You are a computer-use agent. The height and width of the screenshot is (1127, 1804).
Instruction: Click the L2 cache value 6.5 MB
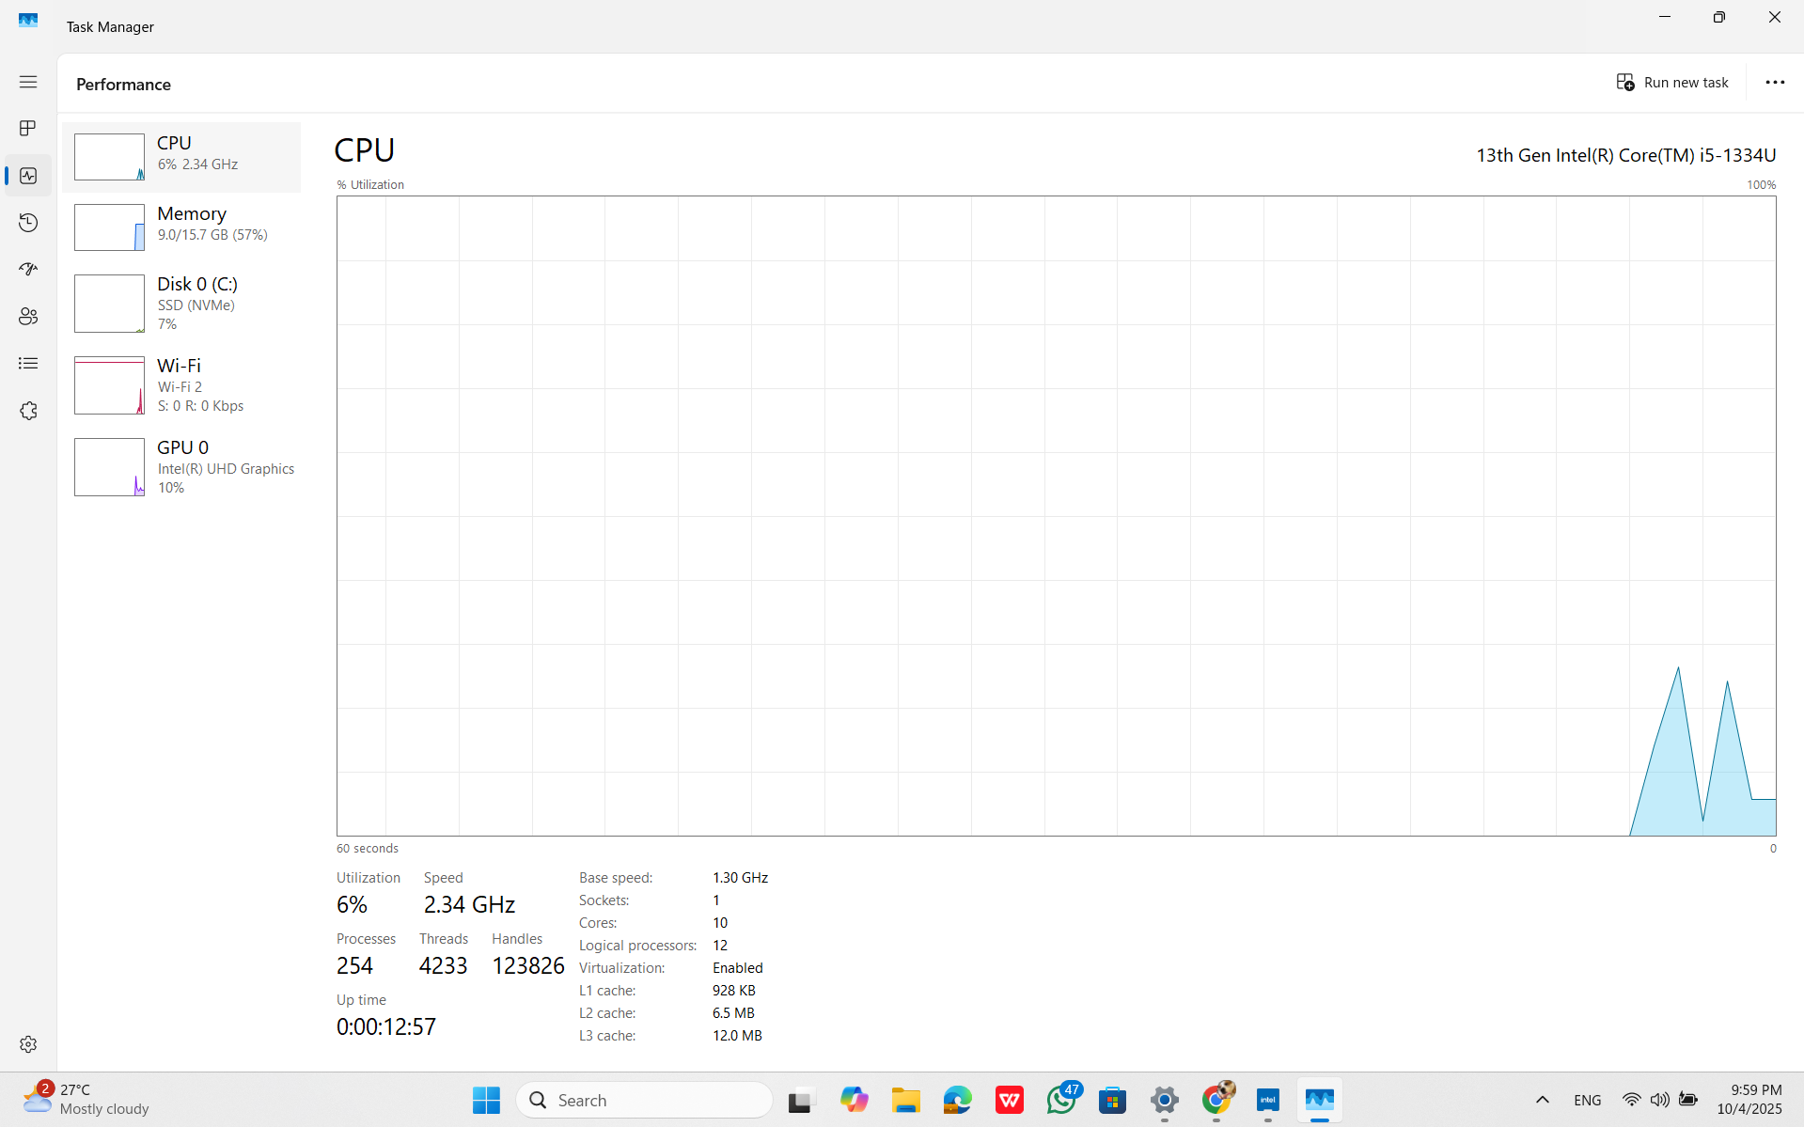[x=733, y=1013]
